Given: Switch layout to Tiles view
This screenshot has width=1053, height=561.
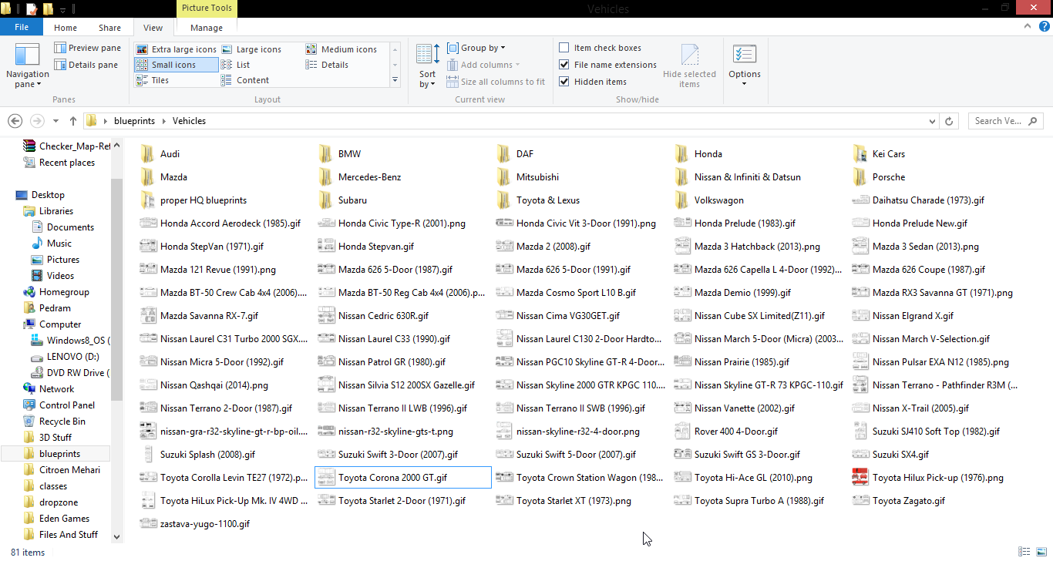Looking at the screenshot, I should pos(153,80).
